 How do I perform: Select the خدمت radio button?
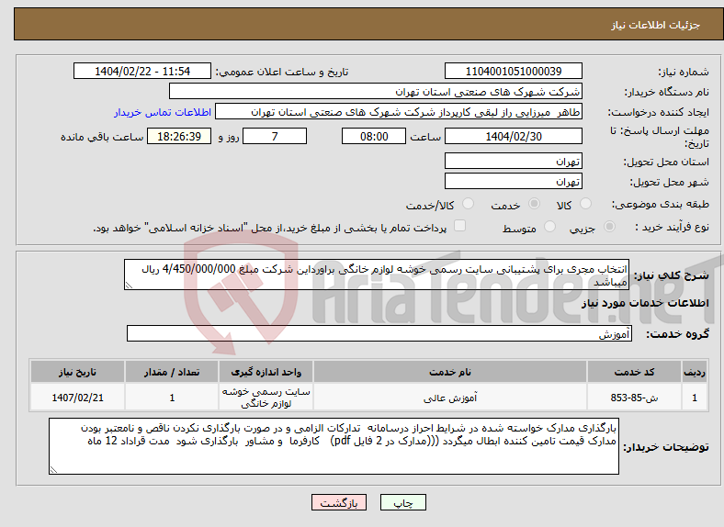click(x=534, y=204)
